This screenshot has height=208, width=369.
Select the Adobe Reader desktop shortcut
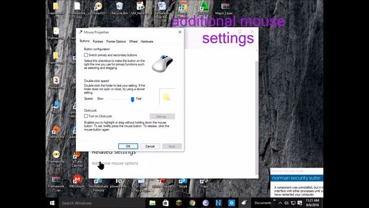162,183
